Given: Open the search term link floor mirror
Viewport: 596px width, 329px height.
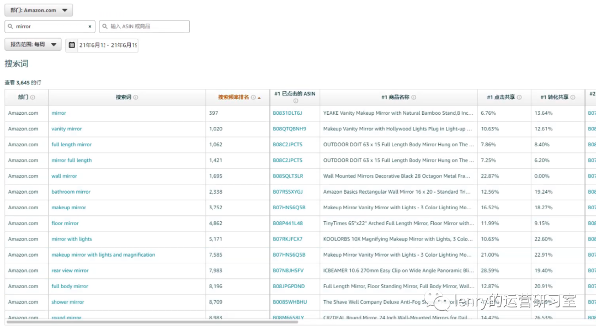Looking at the screenshot, I should [65, 223].
